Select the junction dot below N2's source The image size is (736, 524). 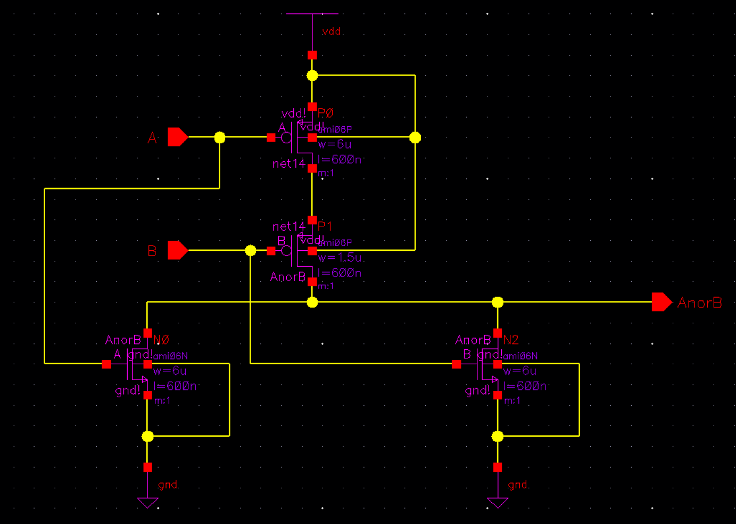tap(498, 436)
